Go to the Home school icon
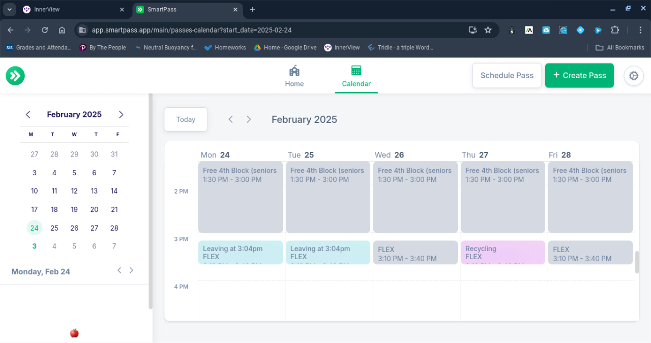The image size is (651, 343). point(294,71)
